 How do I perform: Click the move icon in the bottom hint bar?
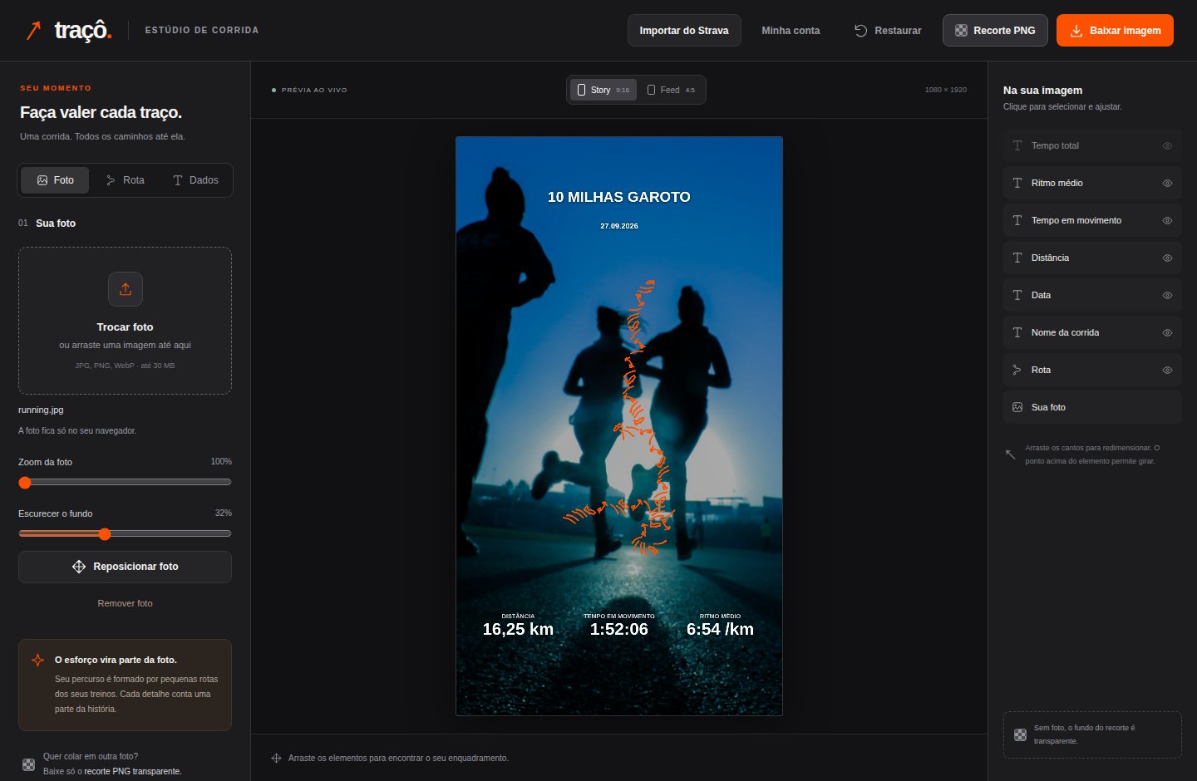coord(277,758)
